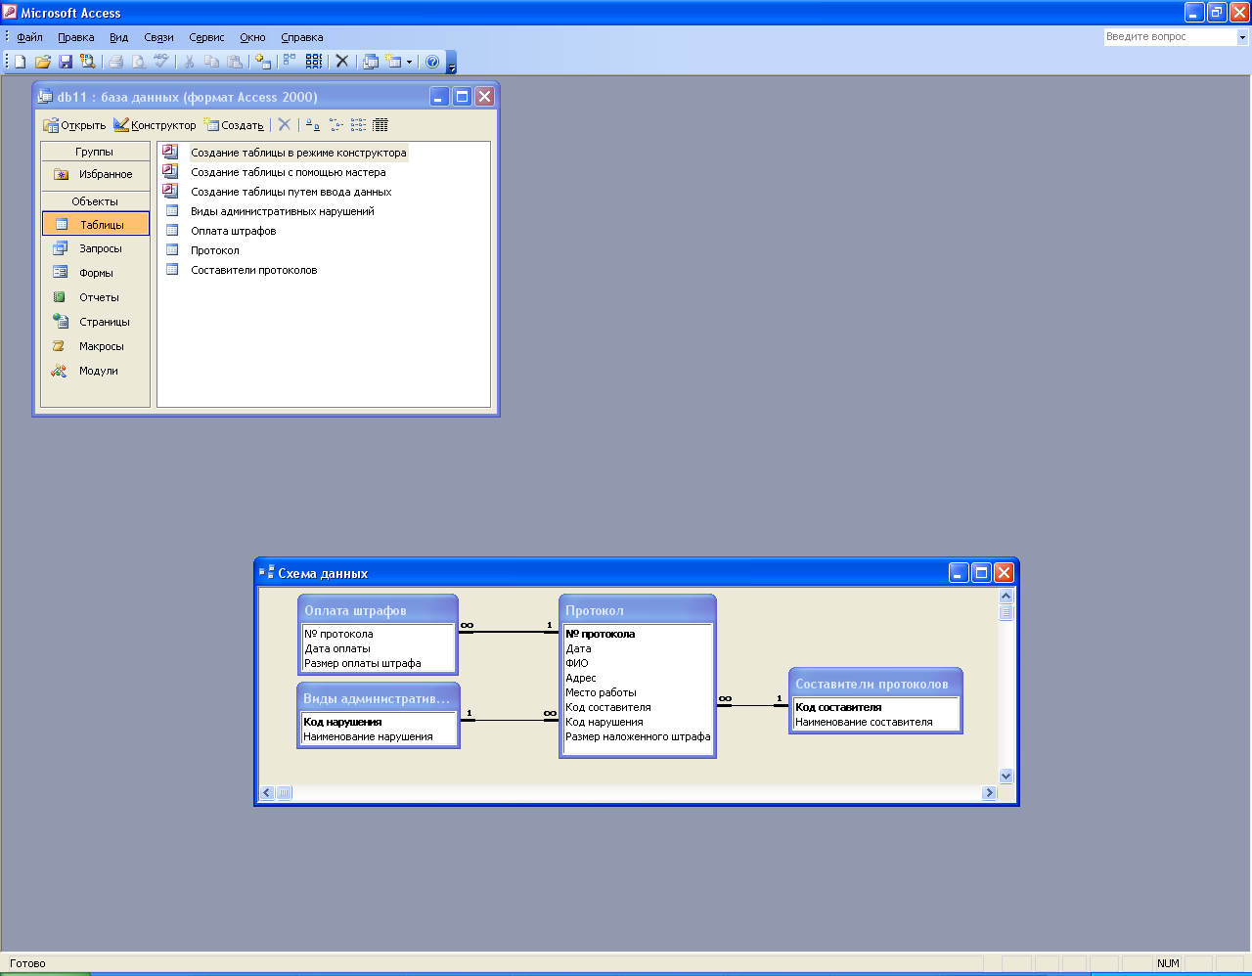Viewport: 1252px width, 976px height.
Task: Select Формы object category
Action: [x=95, y=273]
